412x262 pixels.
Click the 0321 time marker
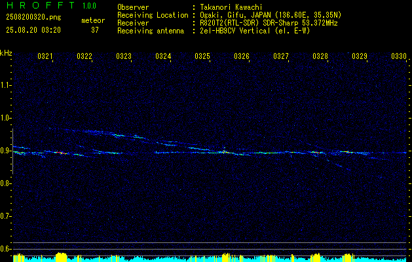tap(45, 56)
